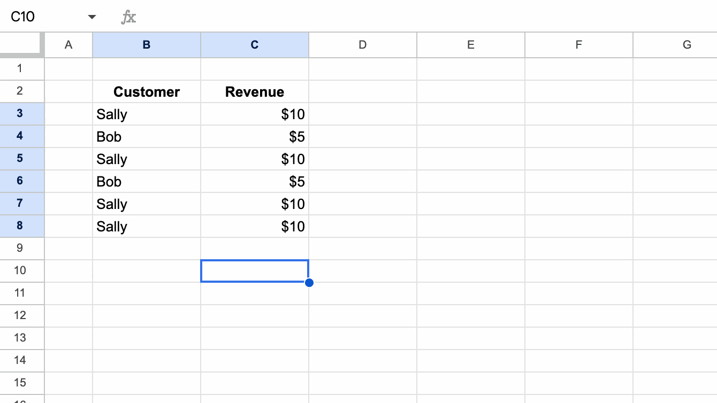Click the Customer header cell
The height and width of the screenshot is (403, 717).
coord(147,92)
